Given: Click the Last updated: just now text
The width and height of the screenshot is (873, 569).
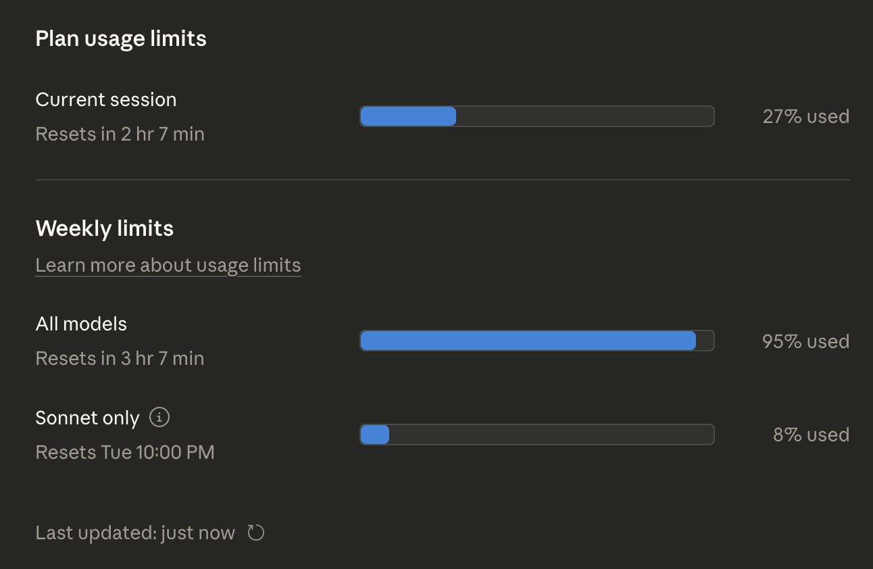Looking at the screenshot, I should [x=135, y=533].
